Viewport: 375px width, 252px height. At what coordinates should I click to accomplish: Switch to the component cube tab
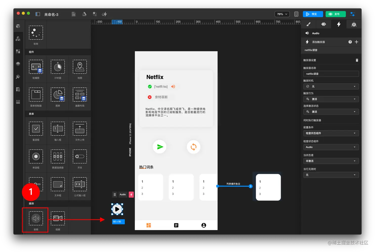tap(354, 24)
